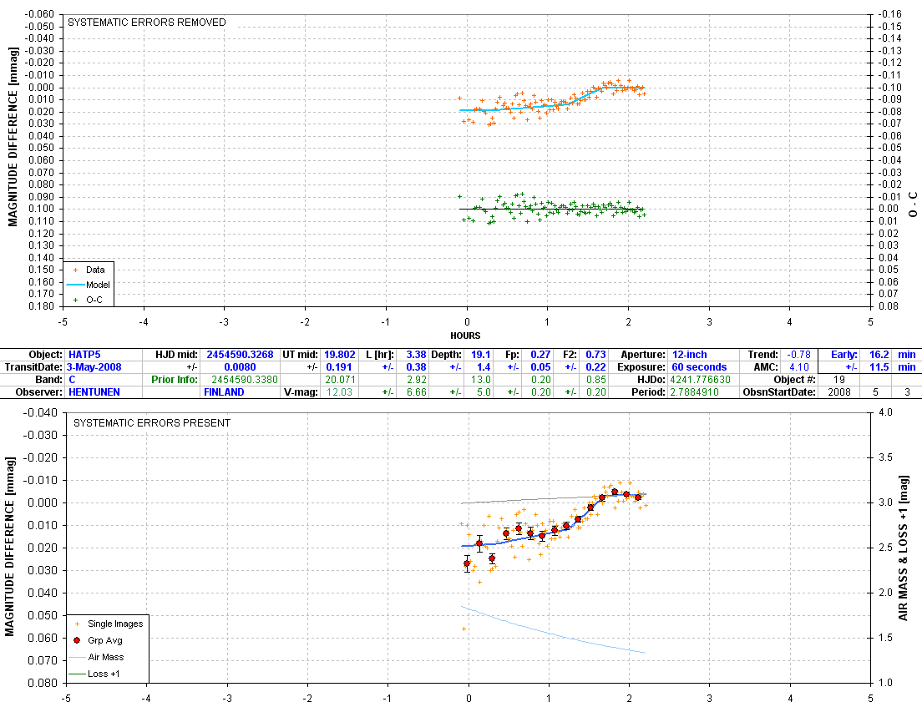
Task: Click the "Aperture:" label
Action: tap(643, 355)
